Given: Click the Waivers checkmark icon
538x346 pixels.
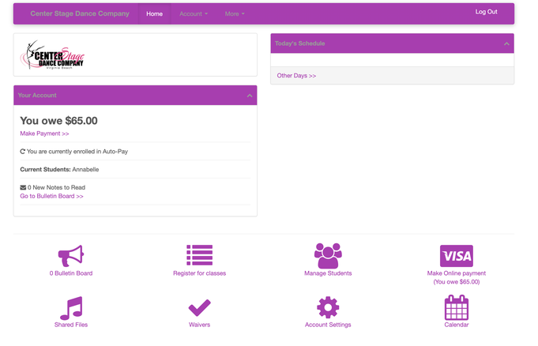Looking at the screenshot, I should [199, 307].
